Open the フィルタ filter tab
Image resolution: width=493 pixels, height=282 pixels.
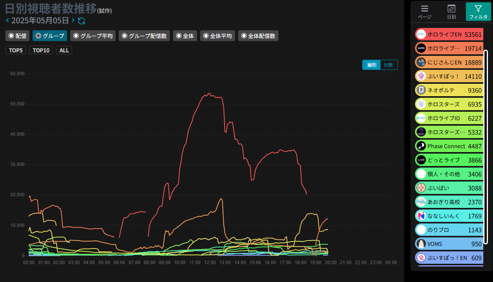click(478, 11)
